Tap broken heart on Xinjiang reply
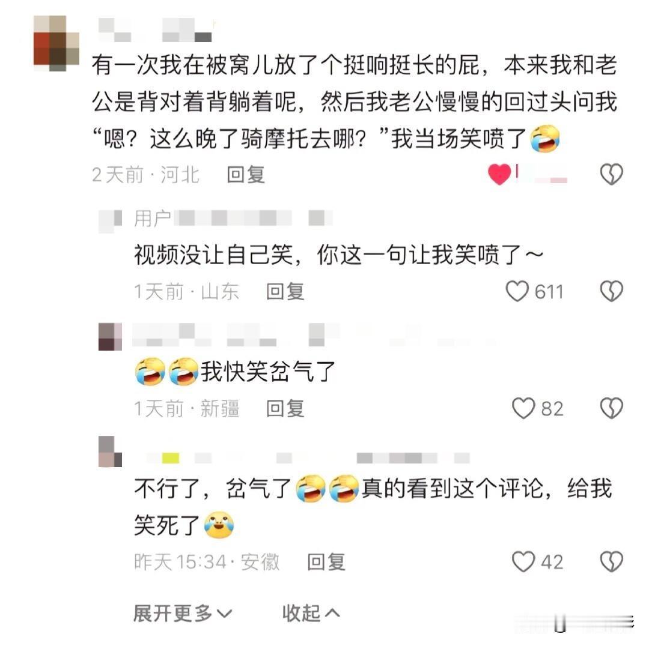This screenshot has width=649, height=646. [611, 408]
